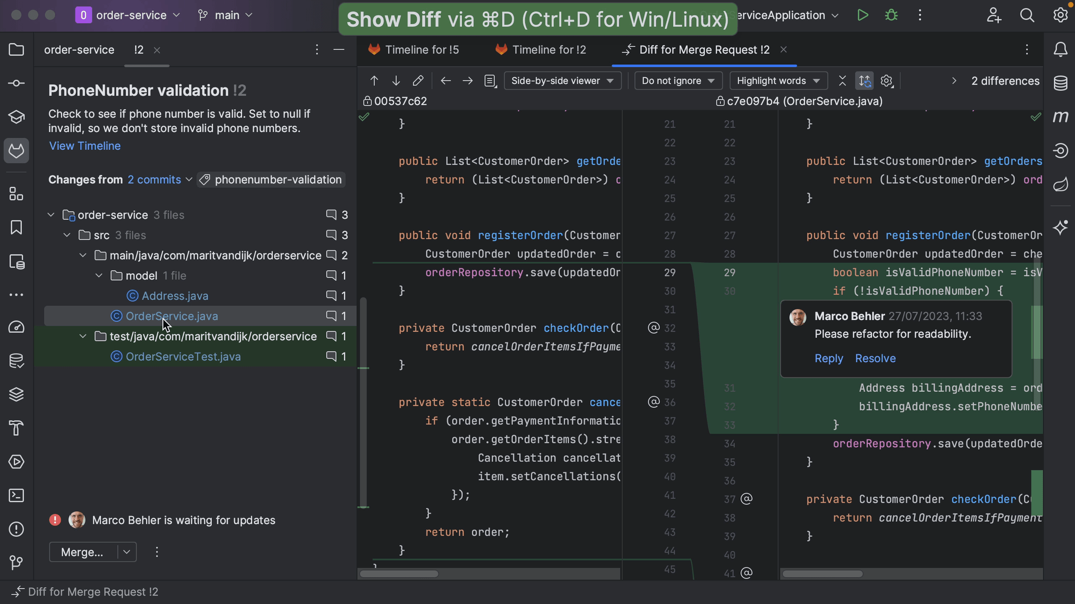Open the Side-by-side viewer dropdown

pos(562,81)
